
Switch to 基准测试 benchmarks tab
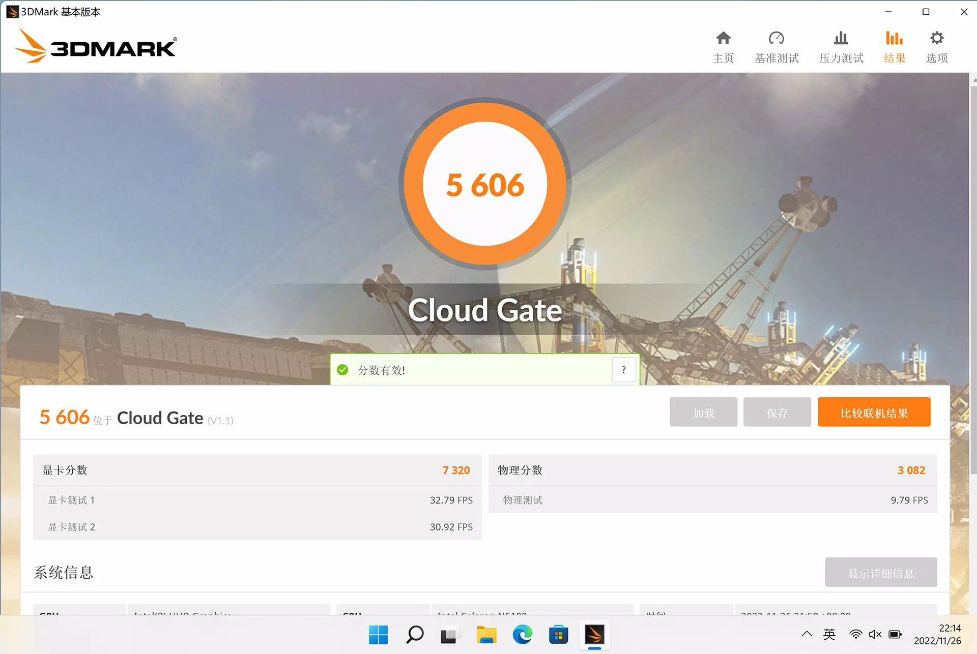(x=777, y=47)
